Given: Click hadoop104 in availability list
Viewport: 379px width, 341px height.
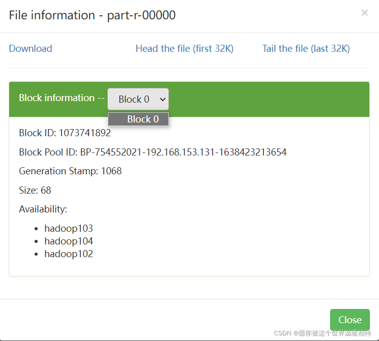Looking at the screenshot, I should click(69, 241).
